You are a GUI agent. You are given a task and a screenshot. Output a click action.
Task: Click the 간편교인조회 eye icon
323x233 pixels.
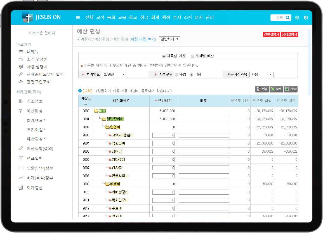coord(21,82)
